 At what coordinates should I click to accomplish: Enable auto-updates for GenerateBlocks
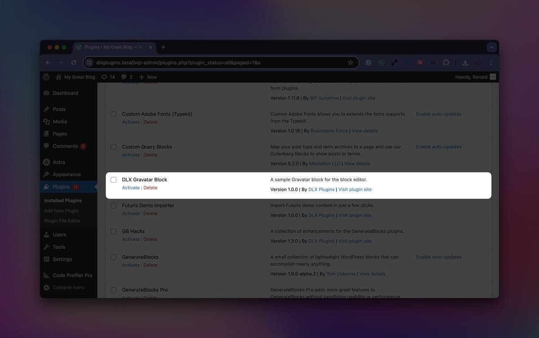(x=438, y=257)
